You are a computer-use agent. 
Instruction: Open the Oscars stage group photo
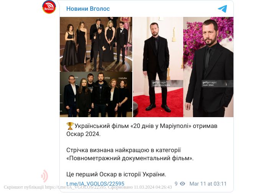tap(96, 44)
